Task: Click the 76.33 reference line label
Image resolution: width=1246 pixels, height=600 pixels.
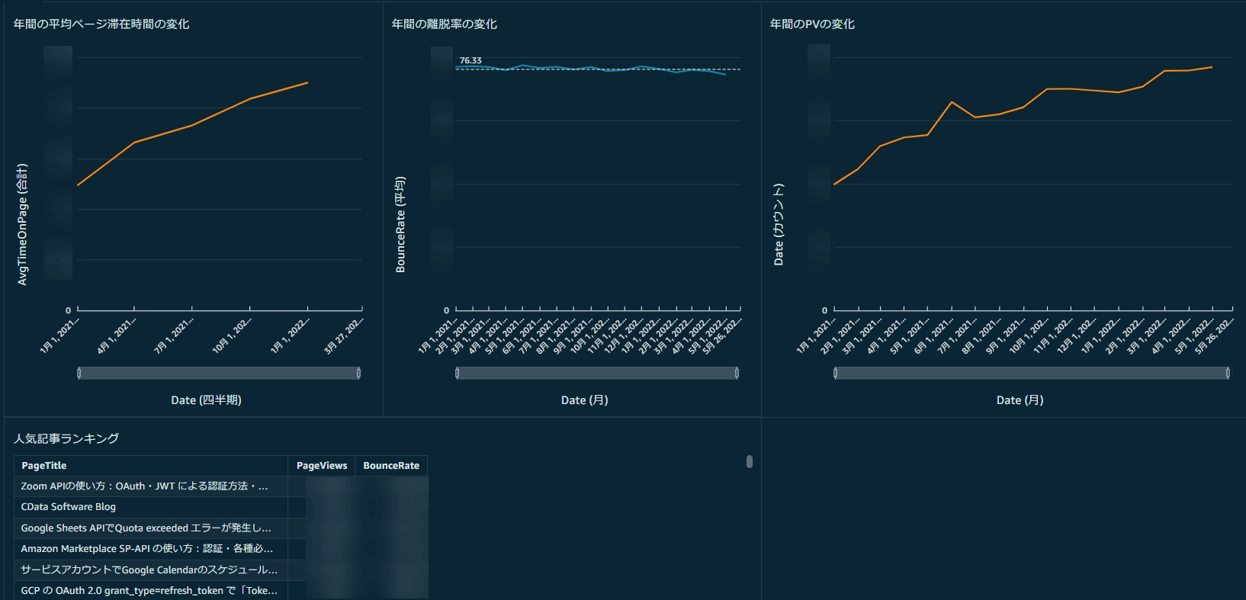Action: tap(470, 60)
